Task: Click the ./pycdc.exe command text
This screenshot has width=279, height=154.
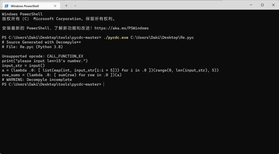Action: pos(116,38)
